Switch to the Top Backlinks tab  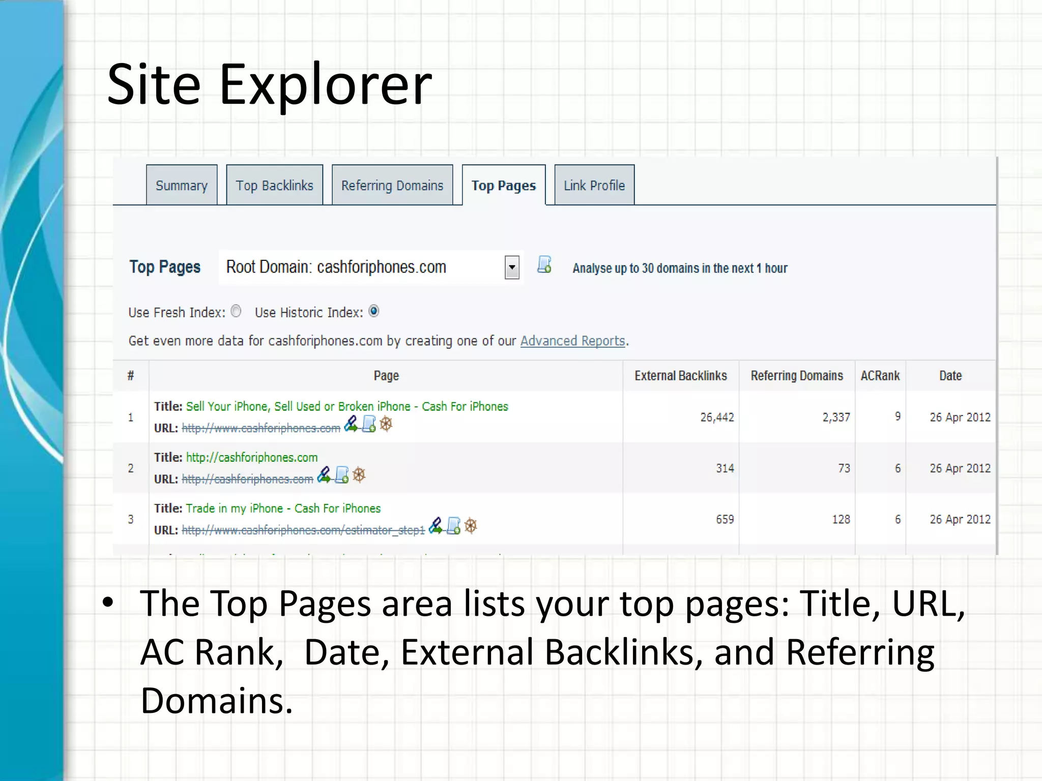tap(274, 185)
